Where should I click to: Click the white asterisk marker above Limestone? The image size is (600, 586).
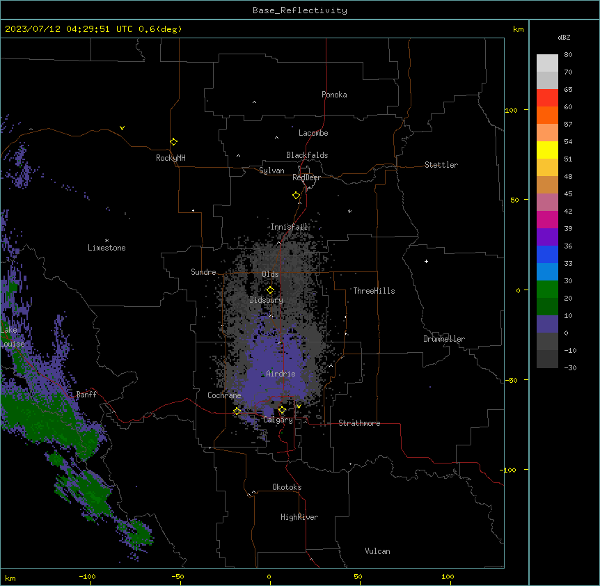point(106,241)
